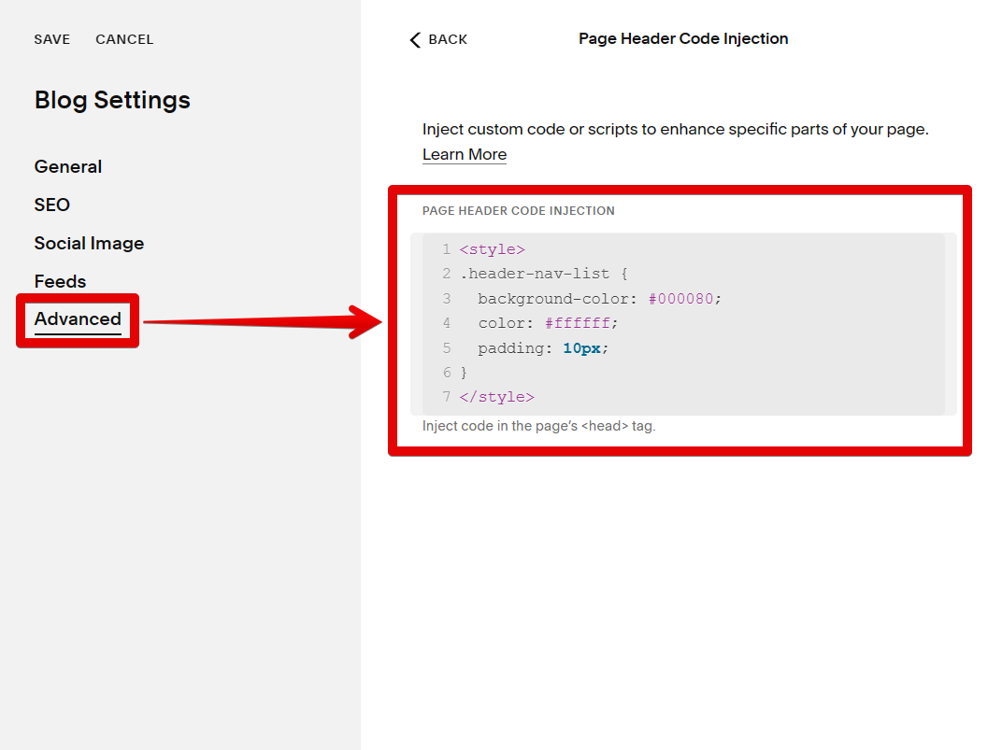Click the #000080 hex color value

pyautogui.click(x=683, y=299)
